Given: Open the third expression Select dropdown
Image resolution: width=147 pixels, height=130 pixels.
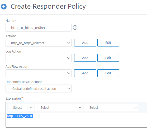Looking at the screenshot, I should [111, 107].
